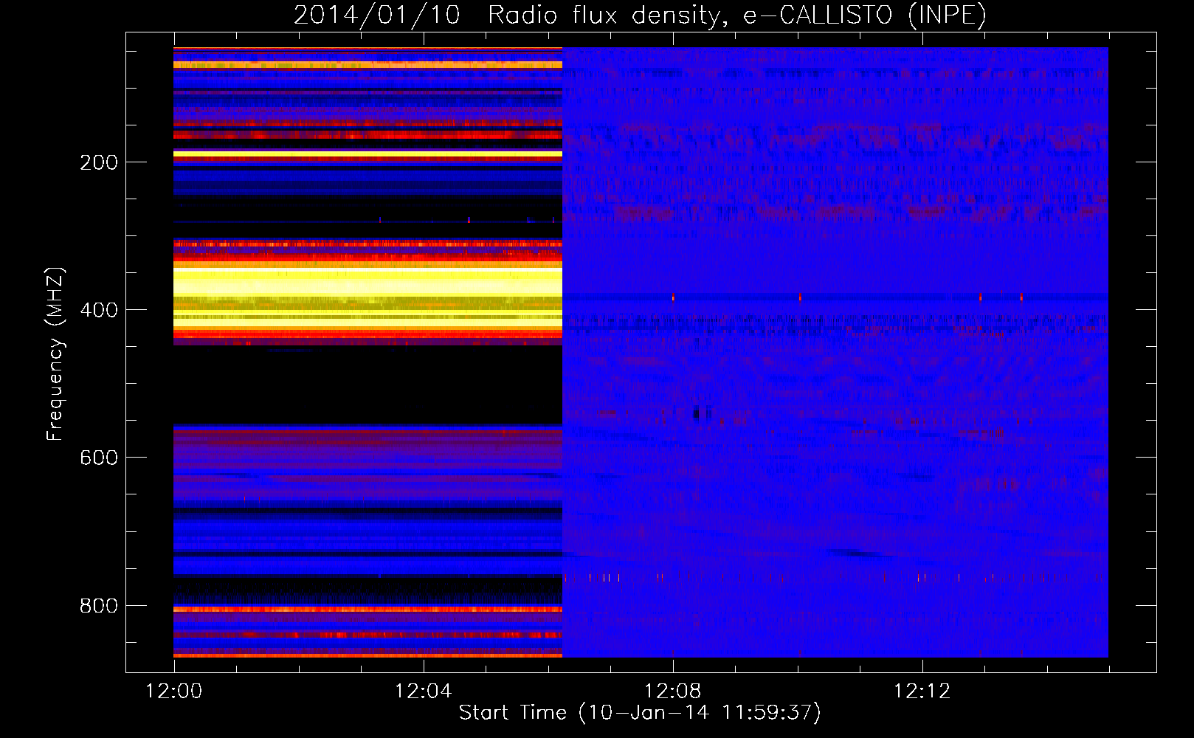Click the 800 frequency tick label
Viewport: 1194px width, 738px height.
[x=99, y=606]
